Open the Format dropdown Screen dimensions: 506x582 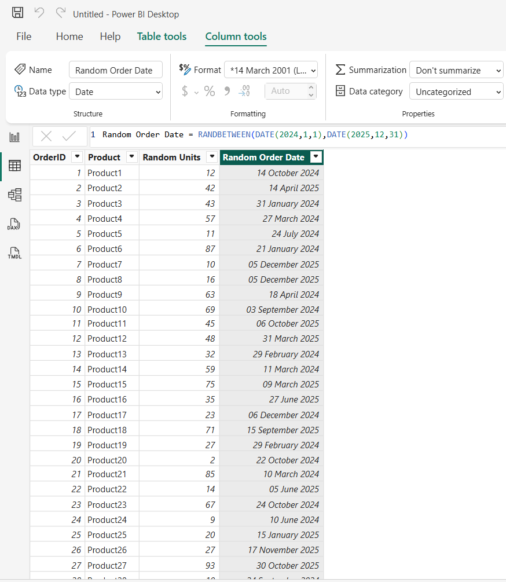point(271,69)
